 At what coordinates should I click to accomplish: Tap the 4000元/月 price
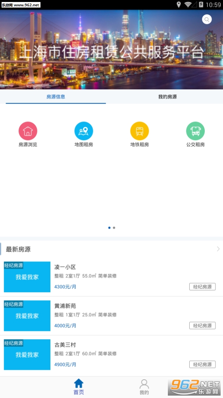click(x=65, y=326)
